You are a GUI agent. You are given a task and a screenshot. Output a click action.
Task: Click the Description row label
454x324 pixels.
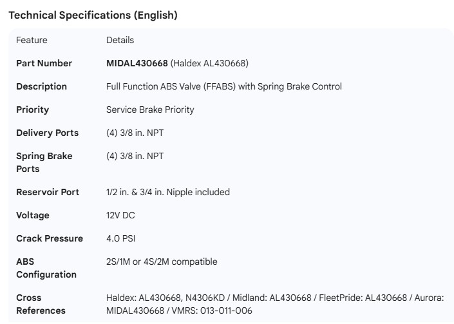click(x=41, y=86)
